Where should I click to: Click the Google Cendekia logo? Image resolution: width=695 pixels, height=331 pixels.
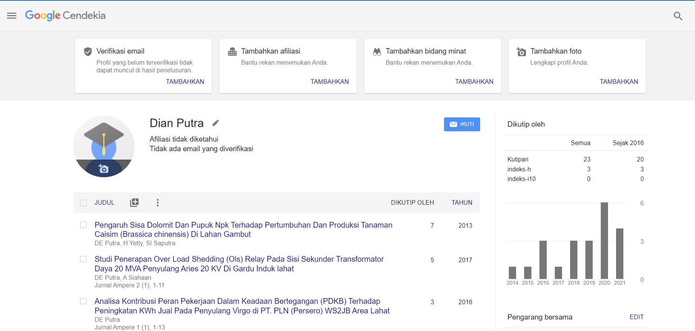[x=65, y=16]
